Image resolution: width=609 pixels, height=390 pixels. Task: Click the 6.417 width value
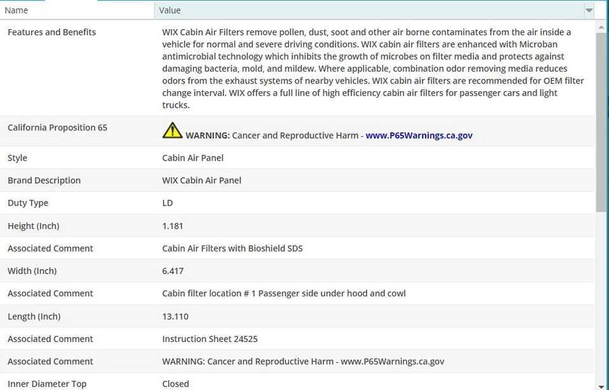click(173, 270)
